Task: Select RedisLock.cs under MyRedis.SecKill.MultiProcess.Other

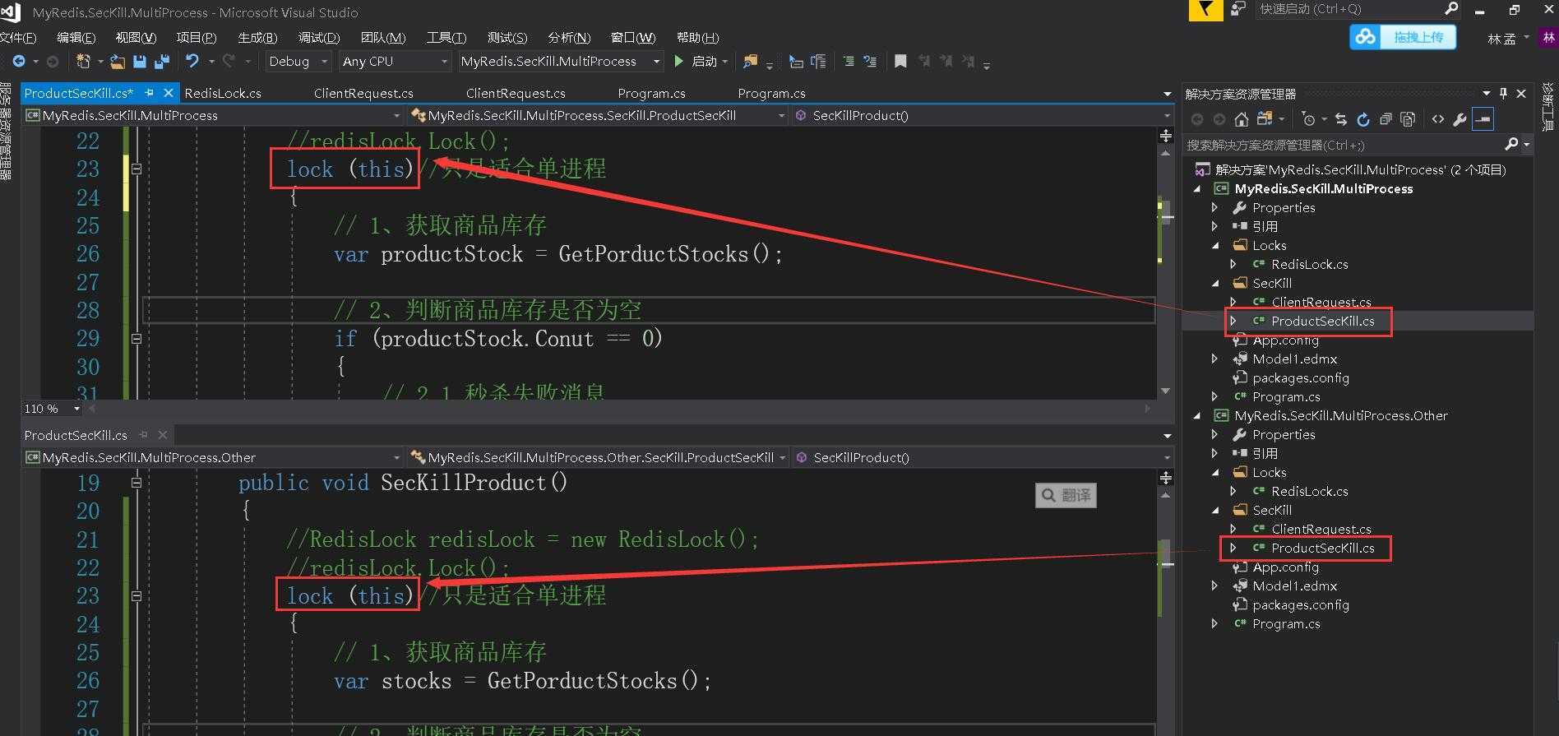Action: [1309, 492]
